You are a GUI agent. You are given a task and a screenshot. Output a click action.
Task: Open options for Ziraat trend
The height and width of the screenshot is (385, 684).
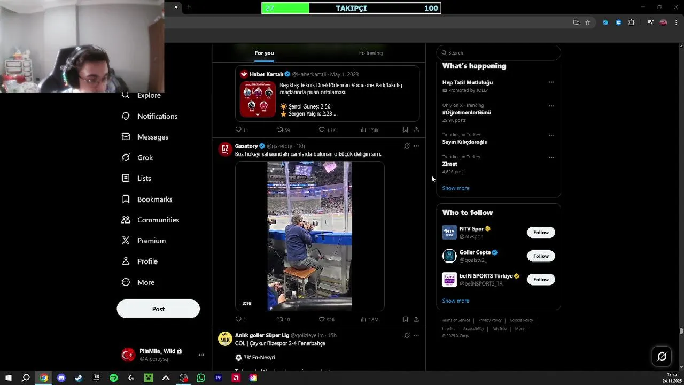click(551, 157)
